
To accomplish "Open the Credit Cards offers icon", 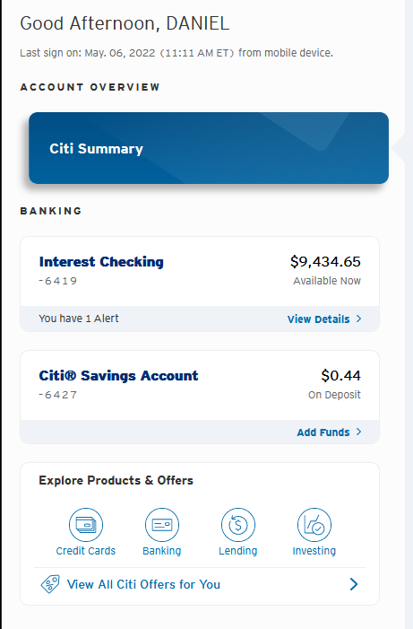I will click(86, 525).
